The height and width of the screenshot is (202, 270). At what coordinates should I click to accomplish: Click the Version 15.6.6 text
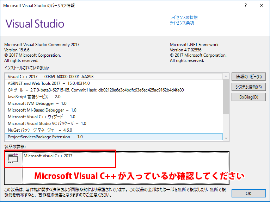17,50
